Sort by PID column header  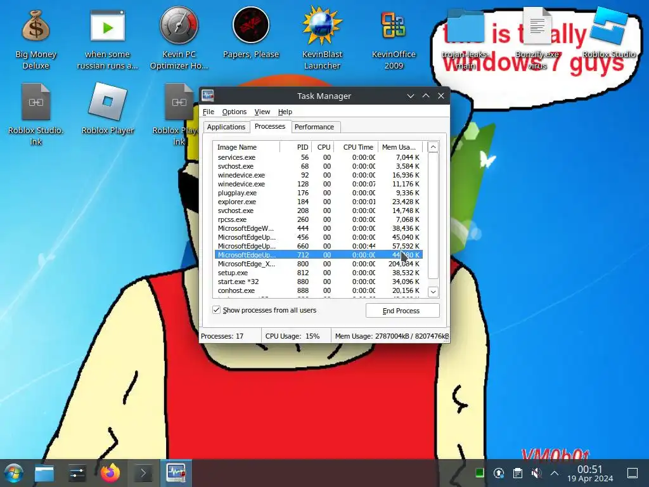click(295, 147)
